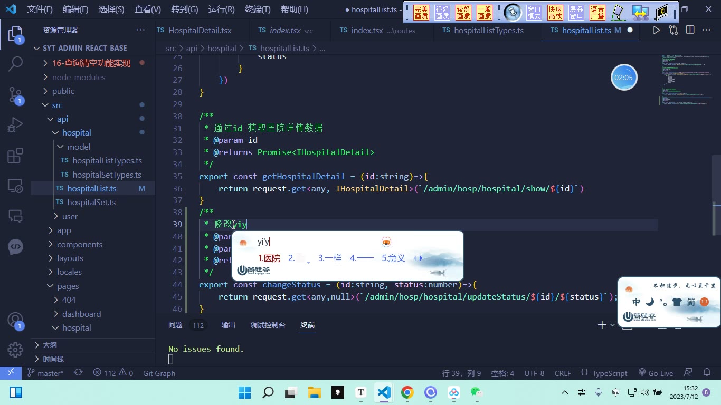Toggle 很好画质 quality option

coord(442,13)
